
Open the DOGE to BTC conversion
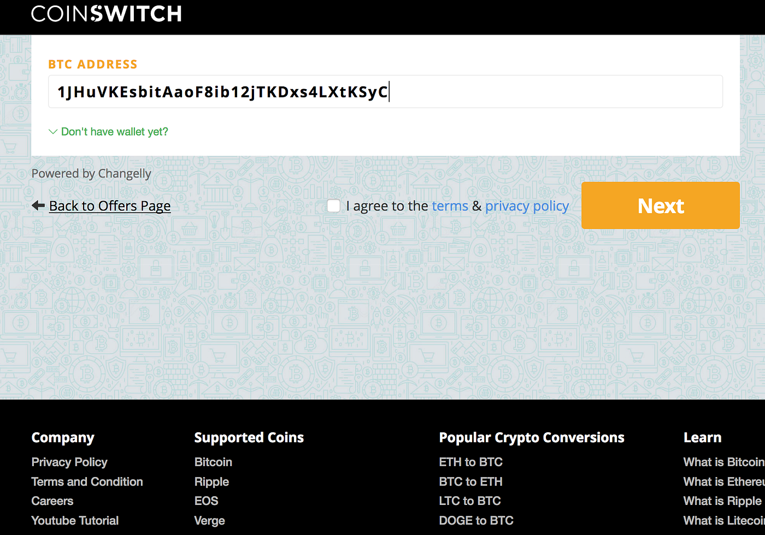pos(476,521)
